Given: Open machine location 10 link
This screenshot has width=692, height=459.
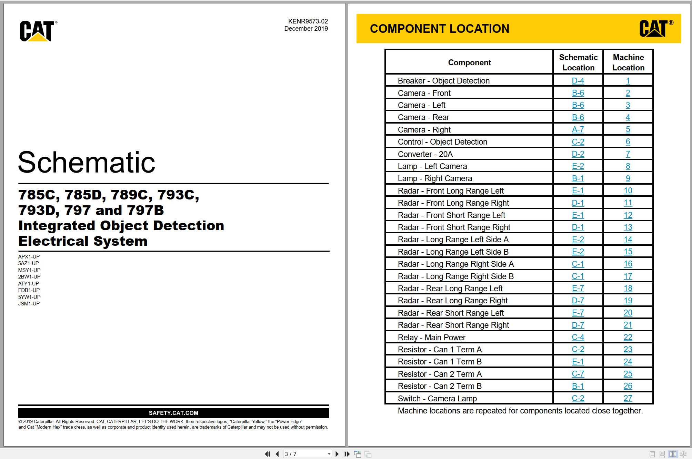Looking at the screenshot, I should (x=628, y=191).
